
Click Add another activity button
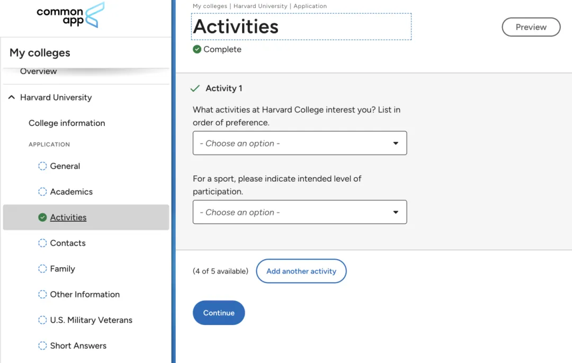coord(301,271)
